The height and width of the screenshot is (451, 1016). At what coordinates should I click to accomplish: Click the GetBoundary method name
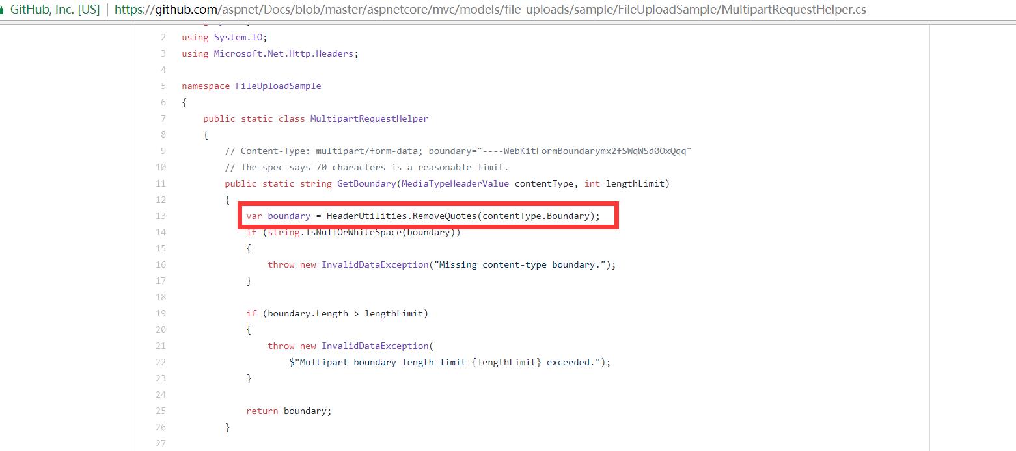pyautogui.click(x=366, y=183)
